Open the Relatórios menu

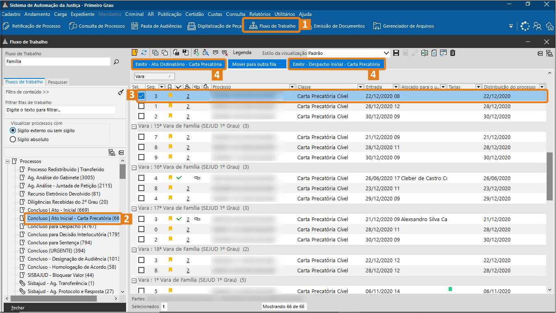(x=260, y=14)
